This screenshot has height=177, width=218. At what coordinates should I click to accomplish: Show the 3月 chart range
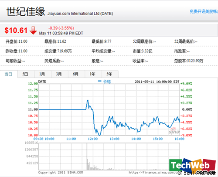coord(59,74)
